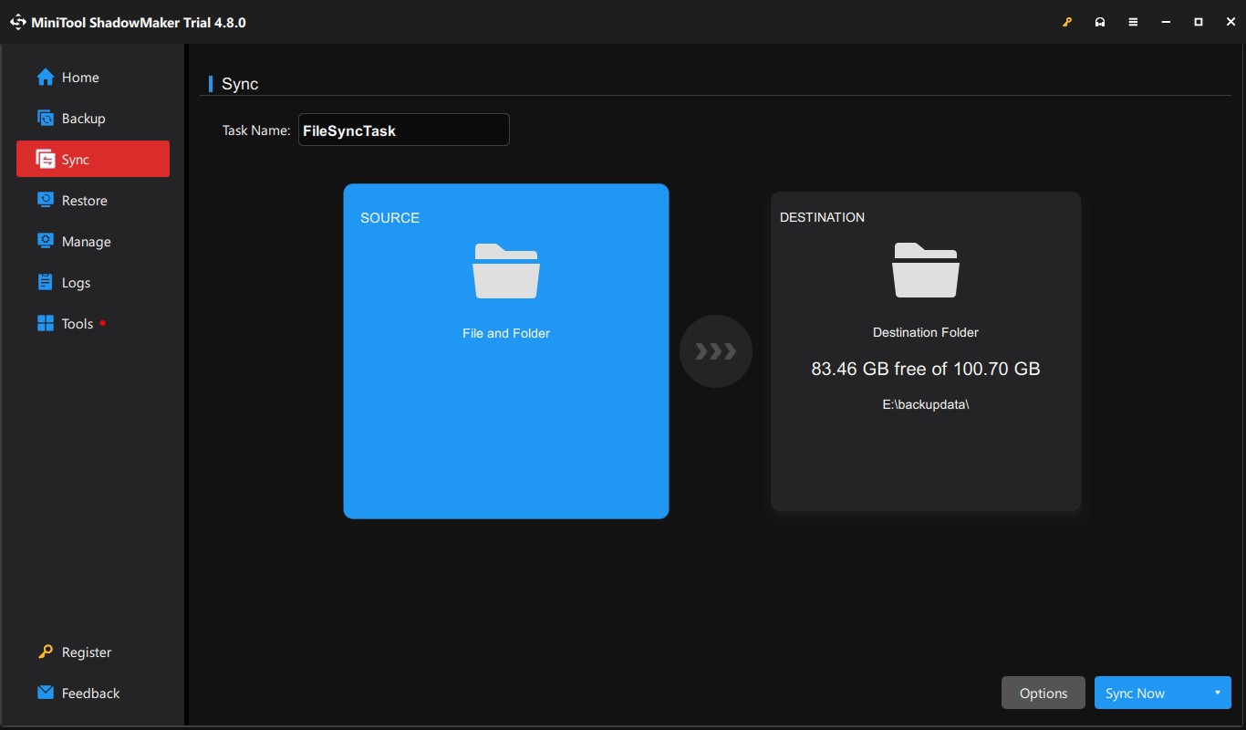Open Manage using its sidebar icon
Image resolution: width=1246 pixels, height=730 pixels.
coord(46,241)
